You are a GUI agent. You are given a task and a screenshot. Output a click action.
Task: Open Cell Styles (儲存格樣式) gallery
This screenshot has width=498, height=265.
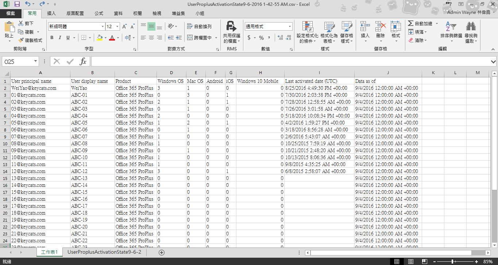tap(347, 32)
